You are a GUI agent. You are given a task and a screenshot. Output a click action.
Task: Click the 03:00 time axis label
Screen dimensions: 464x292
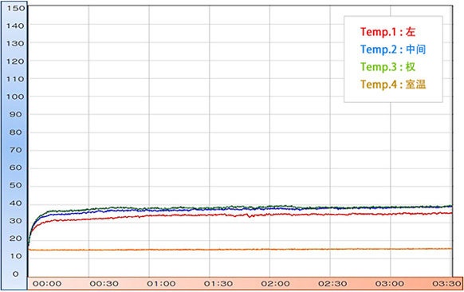[390, 284]
